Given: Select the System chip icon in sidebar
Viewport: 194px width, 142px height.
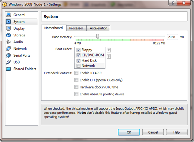Looking at the screenshot, I should click(8, 22).
